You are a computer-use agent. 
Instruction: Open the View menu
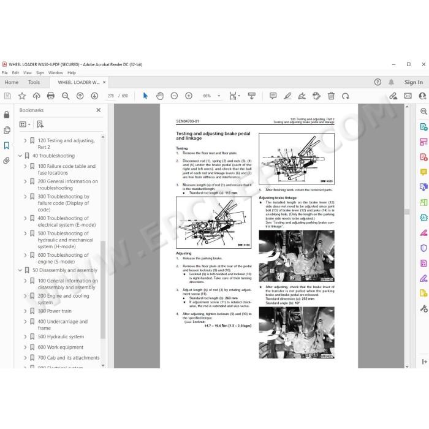(28, 73)
